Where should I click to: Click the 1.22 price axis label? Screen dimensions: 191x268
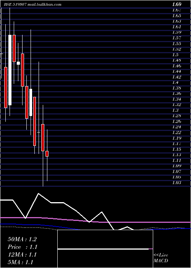coord(176,132)
